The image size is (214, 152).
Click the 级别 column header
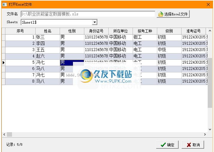(169, 31)
